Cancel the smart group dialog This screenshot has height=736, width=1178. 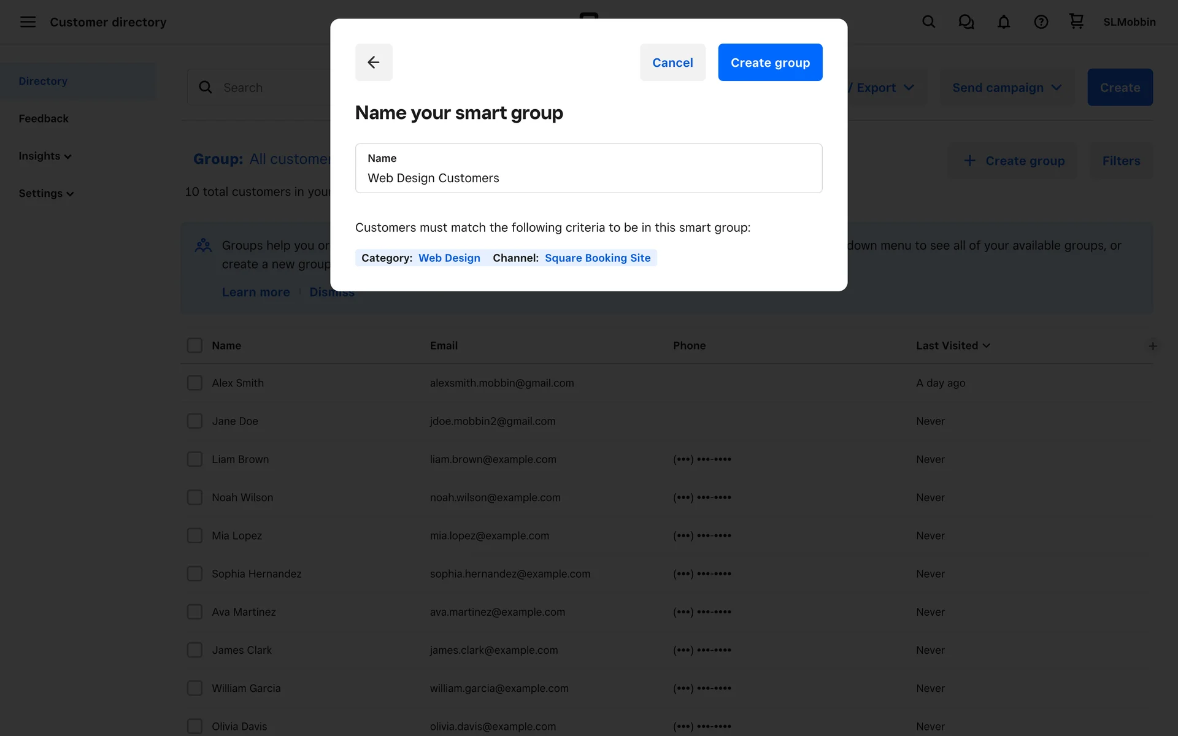click(x=672, y=63)
